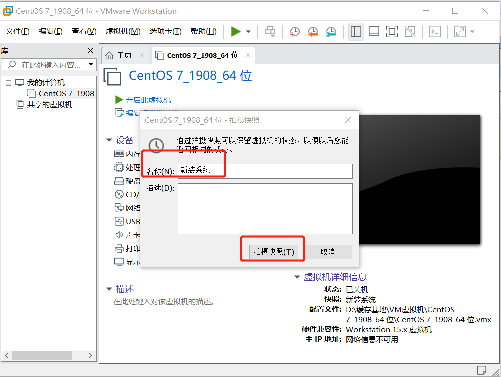This screenshot has width=501, height=377.
Task: Collapse the 设备 section
Action: pyautogui.click(x=109, y=140)
